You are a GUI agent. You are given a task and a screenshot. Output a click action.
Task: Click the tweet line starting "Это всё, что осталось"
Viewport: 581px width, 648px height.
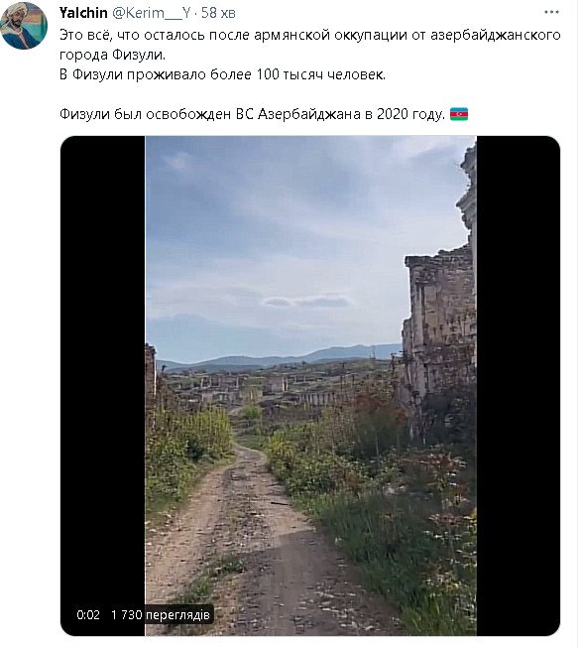click(310, 35)
